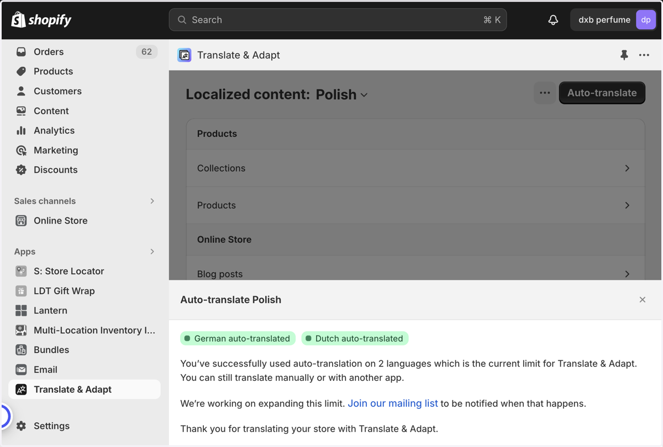Go to Customers page
The image size is (663, 447).
57,91
